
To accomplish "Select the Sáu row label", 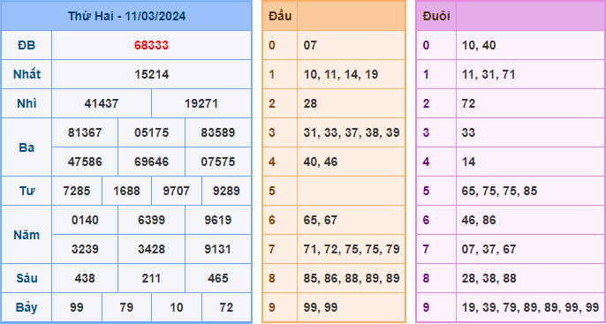I will (27, 278).
